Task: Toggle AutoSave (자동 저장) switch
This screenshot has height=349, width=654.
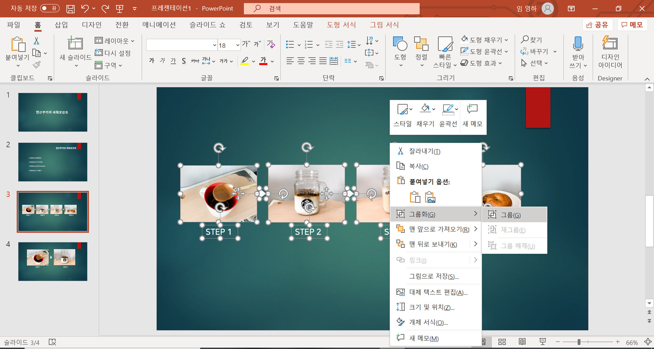Action: pyautogui.click(x=50, y=8)
